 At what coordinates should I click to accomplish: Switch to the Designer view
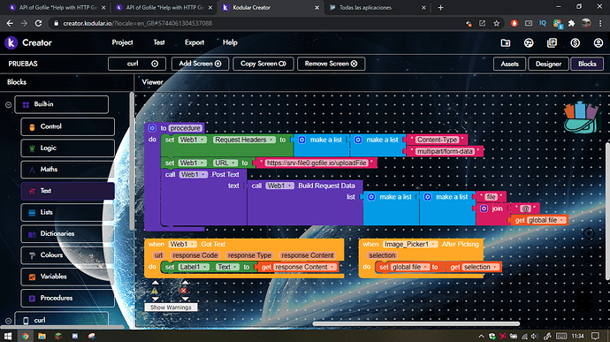[548, 64]
